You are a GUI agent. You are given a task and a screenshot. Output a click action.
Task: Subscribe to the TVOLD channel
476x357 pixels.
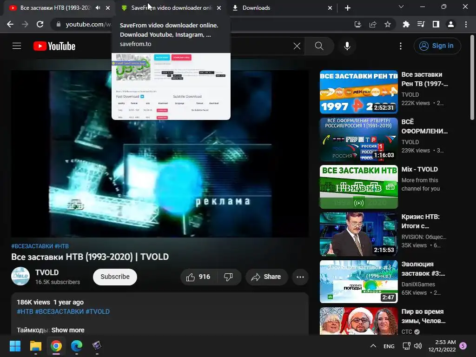[115, 277]
